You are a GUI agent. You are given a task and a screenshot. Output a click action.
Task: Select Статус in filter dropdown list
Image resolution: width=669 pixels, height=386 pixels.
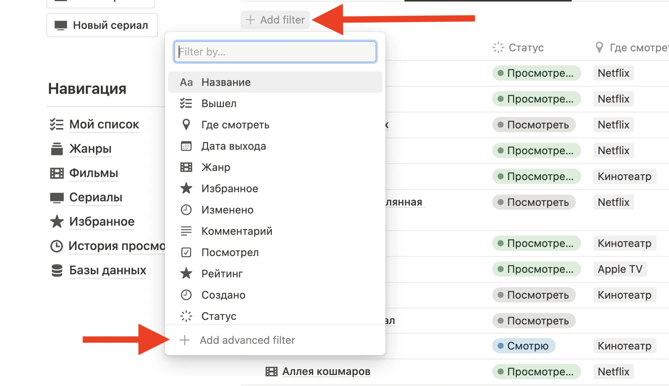(275, 316)
